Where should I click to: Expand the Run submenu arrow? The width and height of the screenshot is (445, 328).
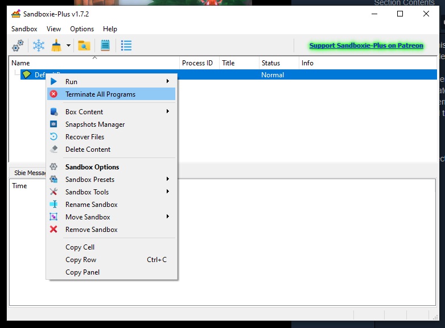tap(168, 81)
